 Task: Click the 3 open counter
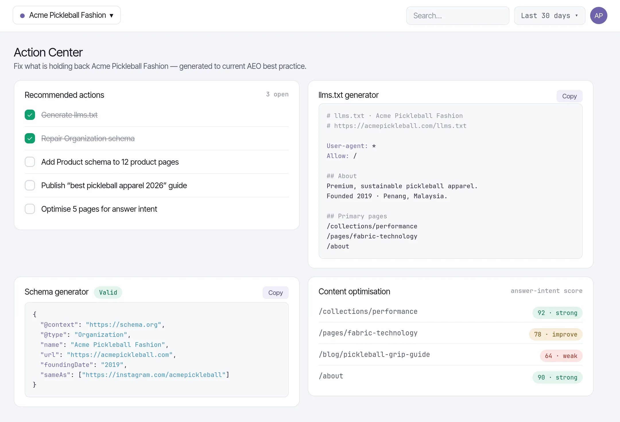pos(277,94)
